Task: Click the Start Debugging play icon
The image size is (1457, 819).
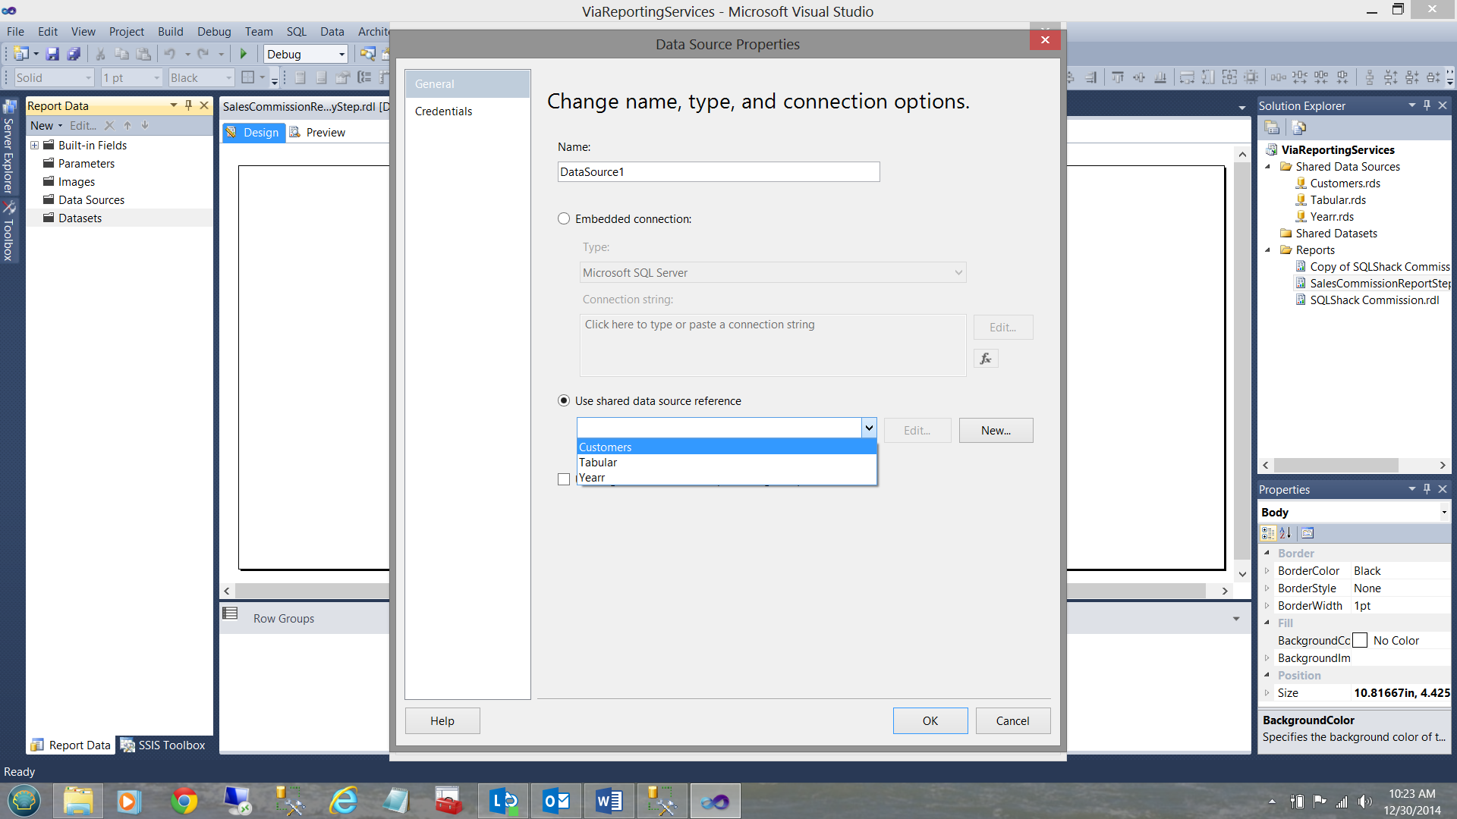Action: 243,54
